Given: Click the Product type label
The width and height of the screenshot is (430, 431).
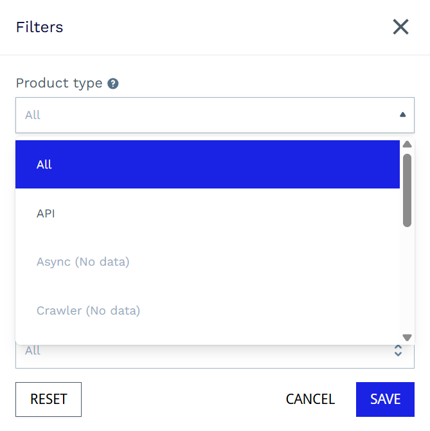Looking at the screenshot, I should point(59,83).
